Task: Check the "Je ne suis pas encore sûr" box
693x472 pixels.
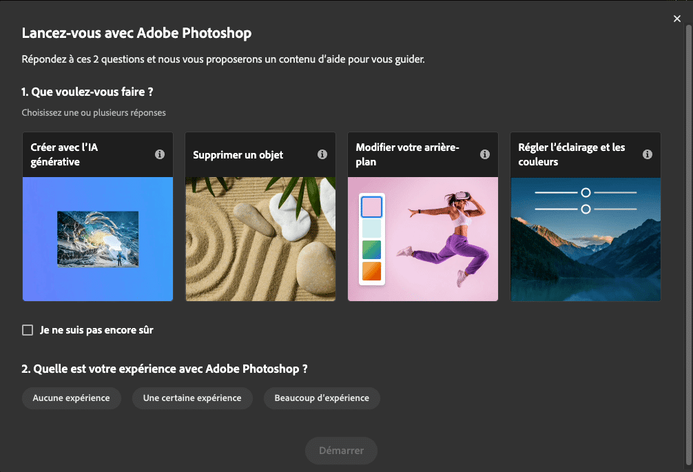Action: pyautogui.click(x=28, y=330)
